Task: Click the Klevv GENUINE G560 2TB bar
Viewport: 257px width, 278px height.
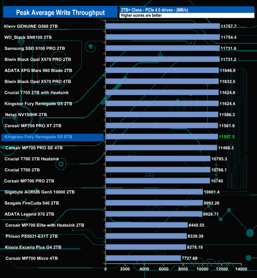Action: [x=163, y=26]
